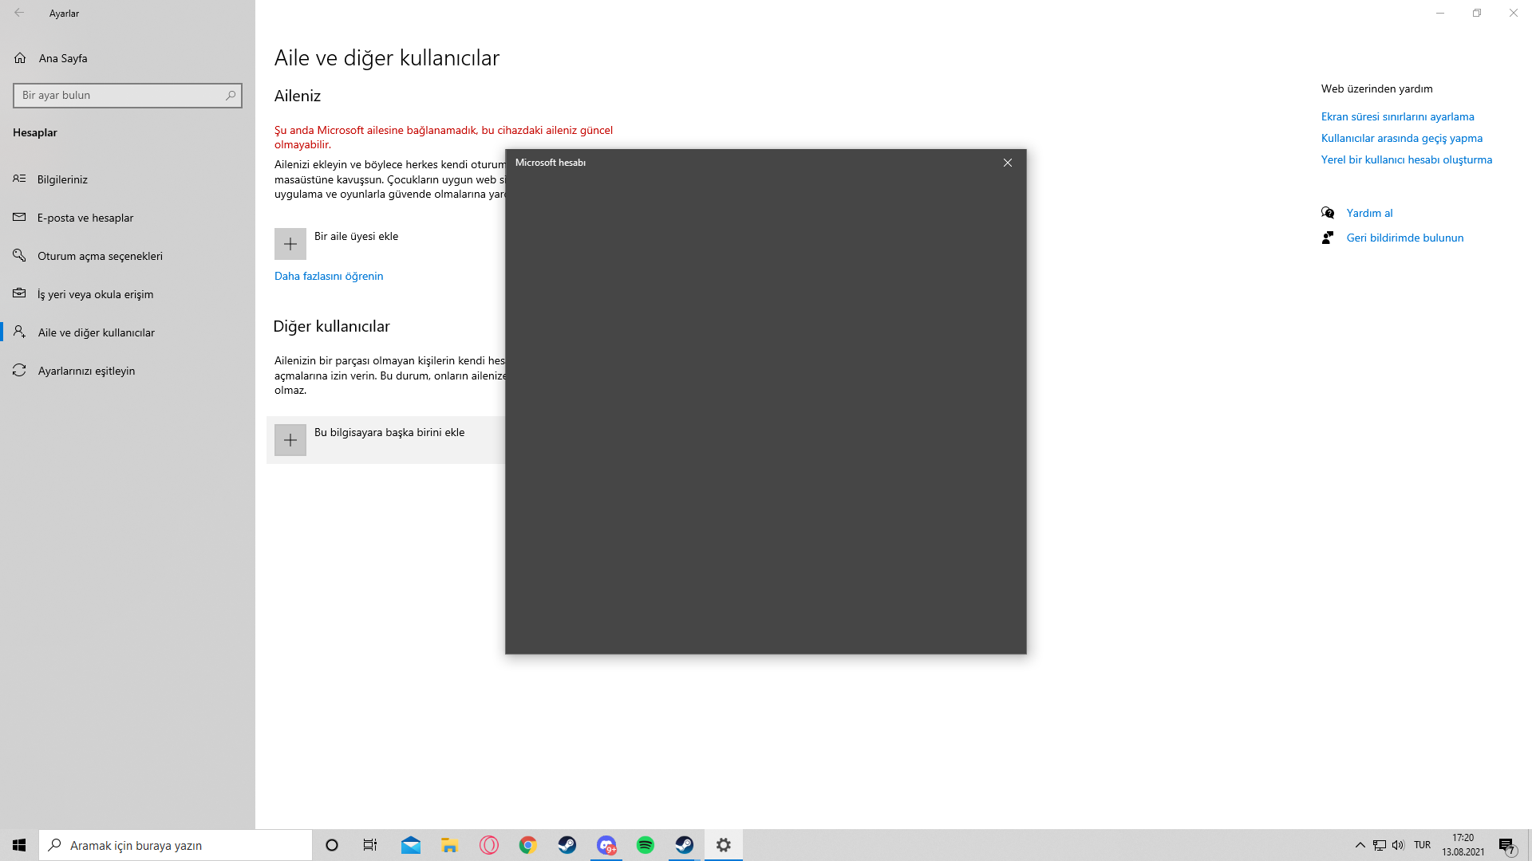This screenshot has height=861, width=1532.
Task: Open Opera browser from the taskbar
Action: click(489, 845)
